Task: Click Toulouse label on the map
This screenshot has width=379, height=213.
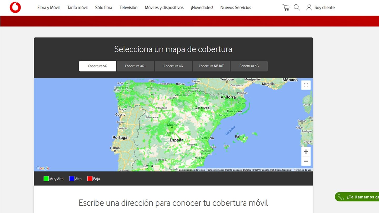Action: point(227,79)
